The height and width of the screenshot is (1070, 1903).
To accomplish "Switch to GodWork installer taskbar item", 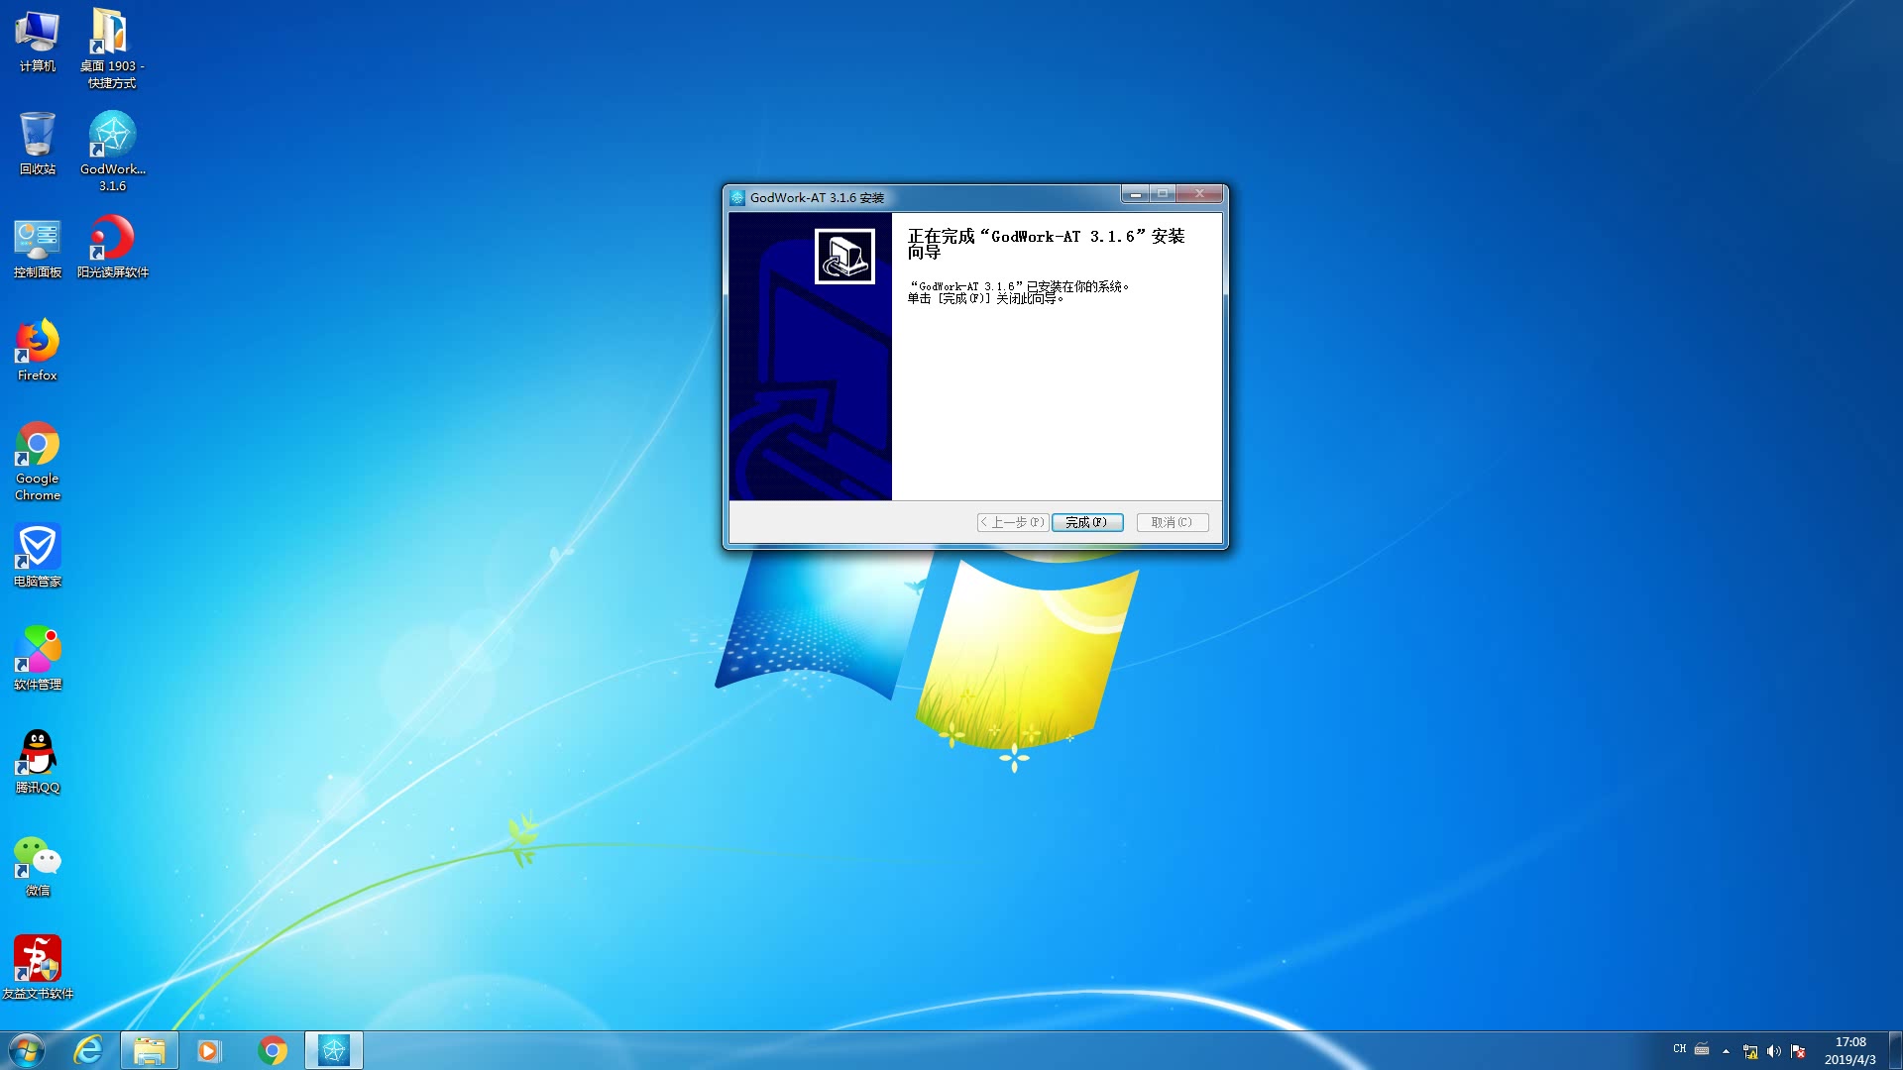I will pyautogui.click(x=334, y=1050).
